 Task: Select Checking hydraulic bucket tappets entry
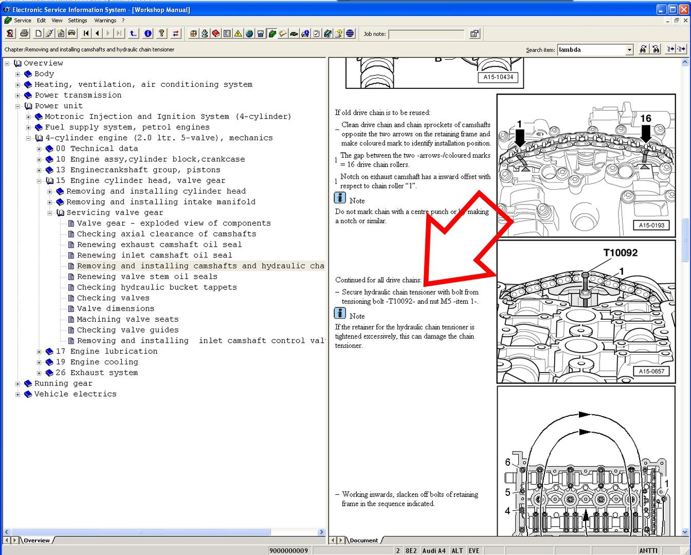pos(156,287)
